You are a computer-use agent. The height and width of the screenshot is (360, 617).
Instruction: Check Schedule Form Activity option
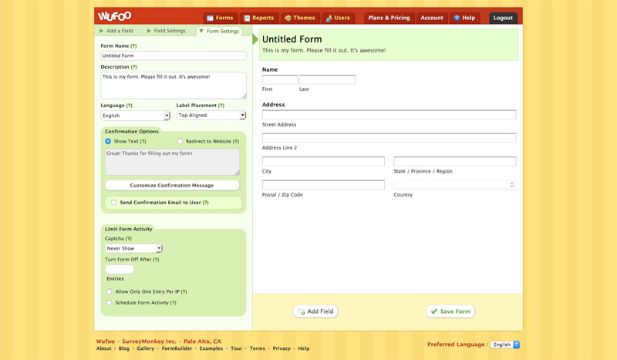tap(110, 302)
